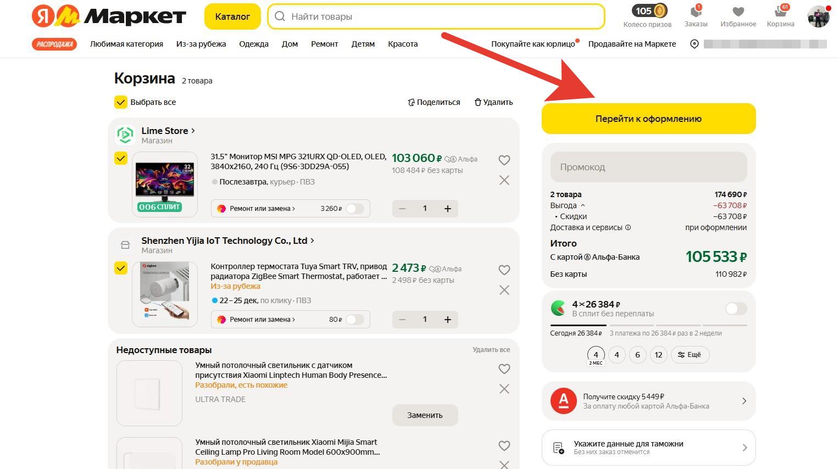Viewport: 839px width, 469px height.
Task: Enable the Split payment toggle
Action: [736, 309]
